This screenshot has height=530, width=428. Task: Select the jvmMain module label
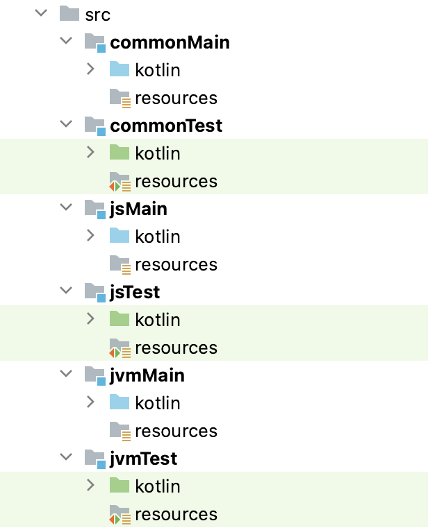pyautogui.click(x=147, y=375)
